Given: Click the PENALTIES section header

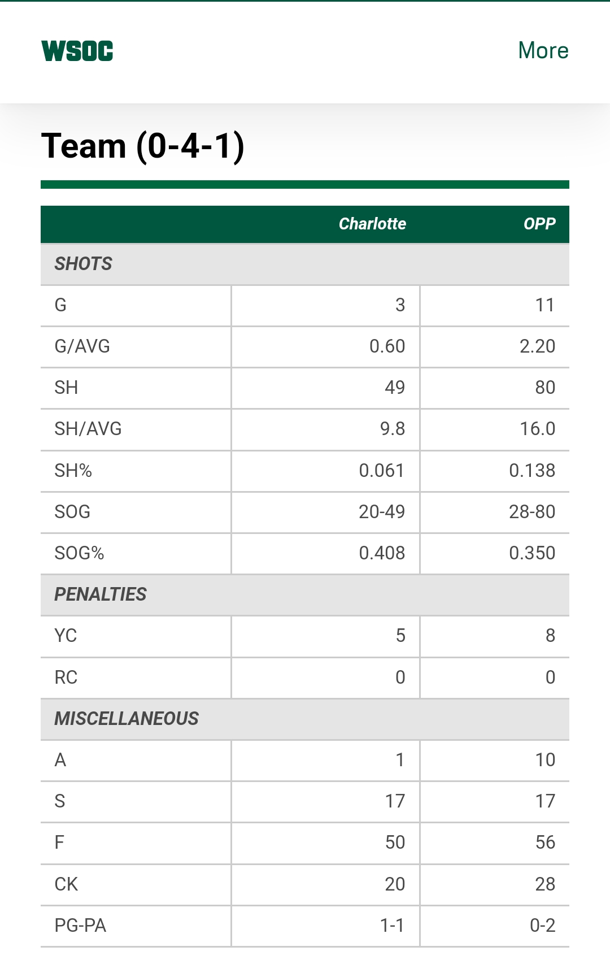Looking at the screenshot, I should (101, 594).
